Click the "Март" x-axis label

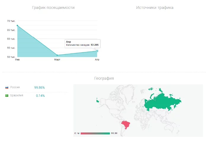point(57,60)
